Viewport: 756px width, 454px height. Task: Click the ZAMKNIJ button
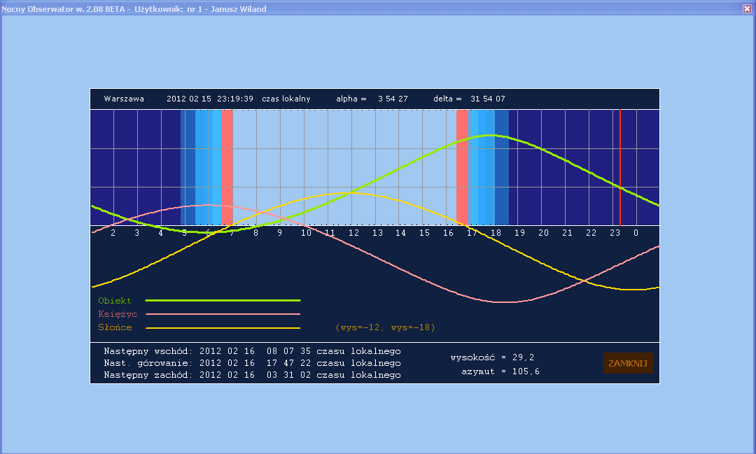tap(628, 363)
